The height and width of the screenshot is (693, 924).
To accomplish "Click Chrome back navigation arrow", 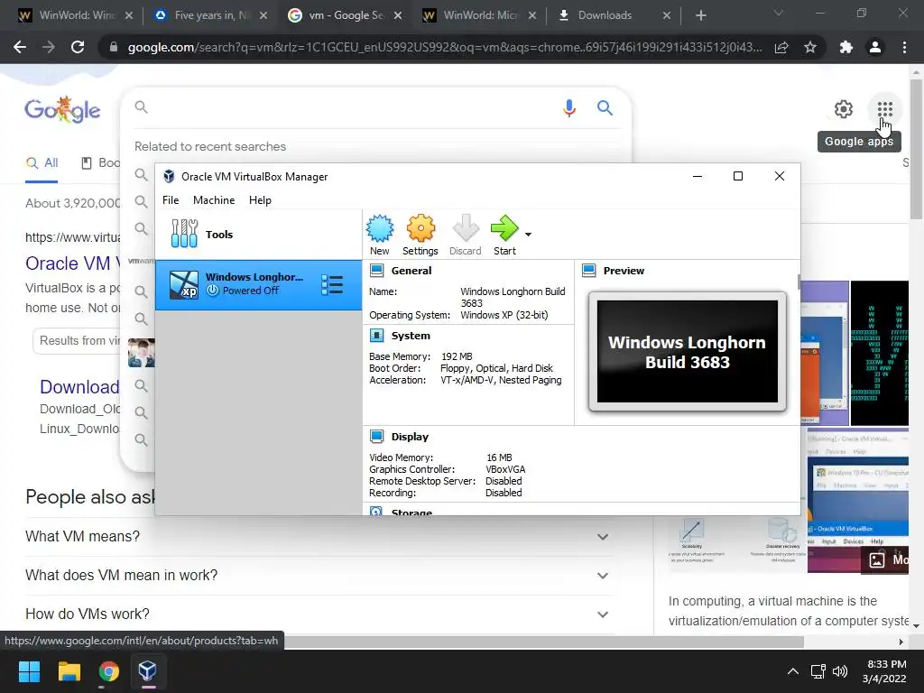I will (x=20, y=47).
